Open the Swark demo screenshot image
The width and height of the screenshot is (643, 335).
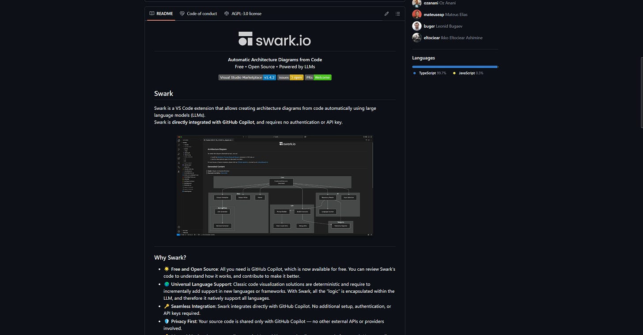tap(275, 186)
